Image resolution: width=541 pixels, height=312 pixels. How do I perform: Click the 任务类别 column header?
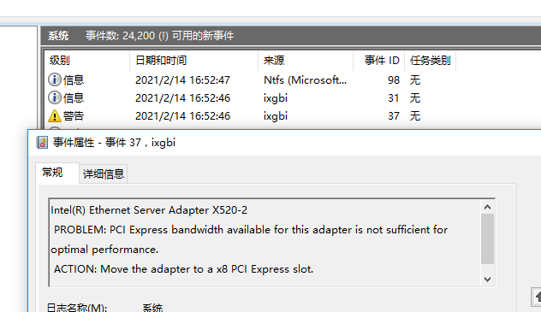tap(430, 61)
